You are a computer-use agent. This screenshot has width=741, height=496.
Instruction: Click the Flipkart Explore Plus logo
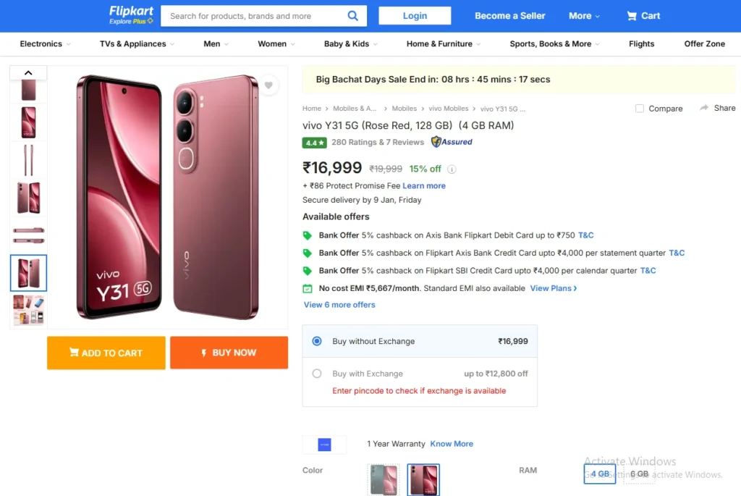point(131,15)
